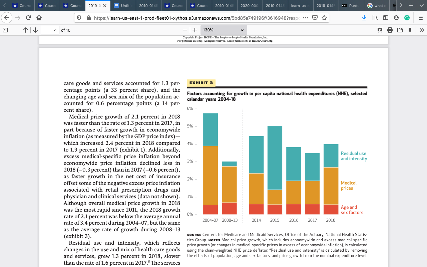Click 'Medical prices' legend label
427x267 pixels.
tap(349, 185)
